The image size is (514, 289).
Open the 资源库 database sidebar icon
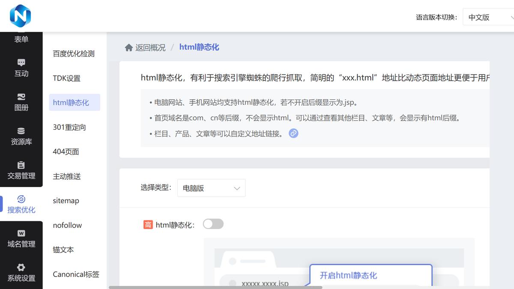[x=21, y=131]
